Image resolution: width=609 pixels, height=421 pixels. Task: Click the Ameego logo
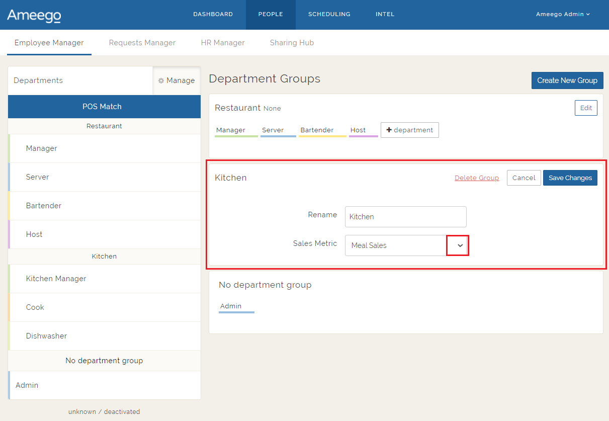click(33, 15)
